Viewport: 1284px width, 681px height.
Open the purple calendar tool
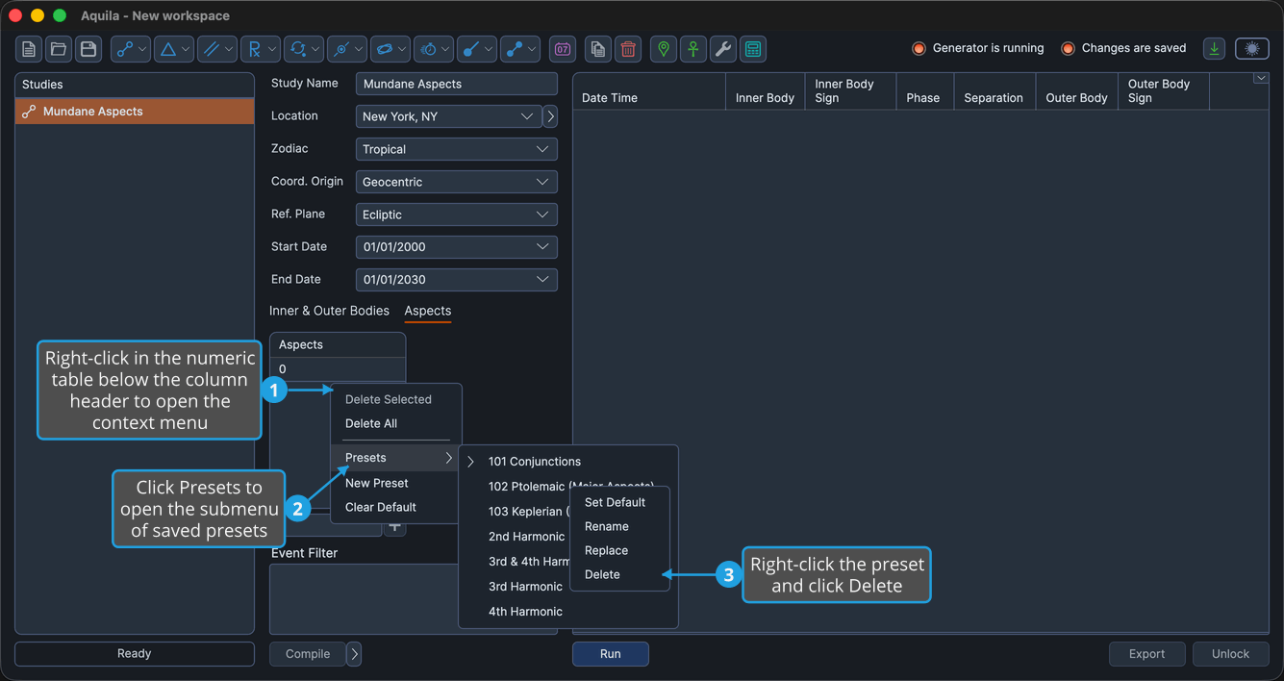click(x=563, y=49)
